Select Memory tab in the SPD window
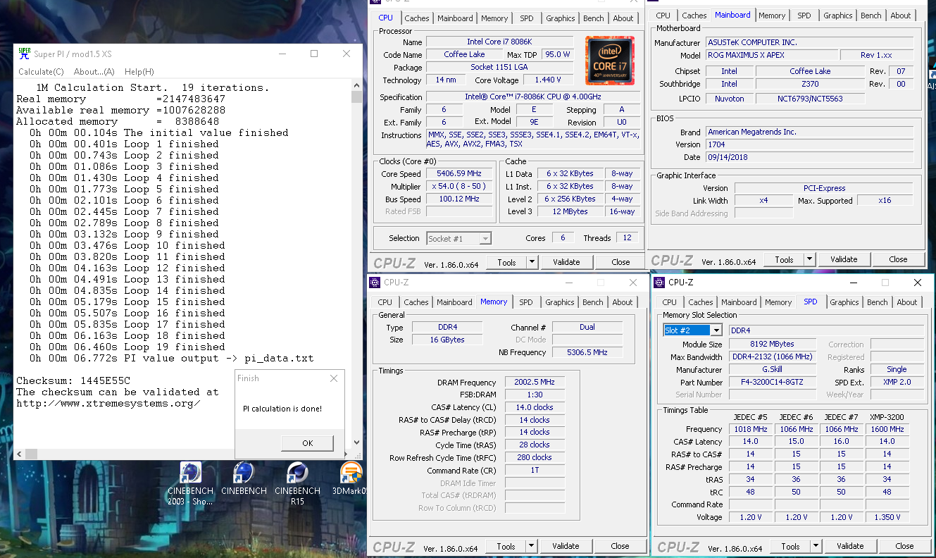936x558 pixels. point(778,302)
